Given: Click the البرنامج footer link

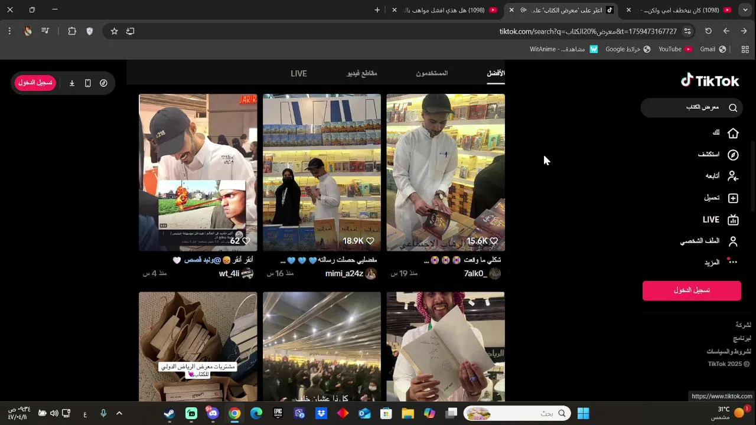Looking at the screenshot, I should pos(742,338).
